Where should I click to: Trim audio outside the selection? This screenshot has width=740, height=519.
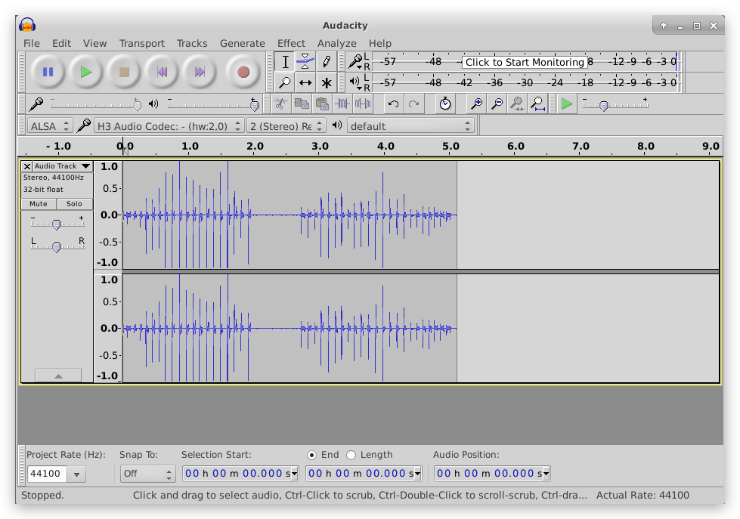click(x=342, y=103)
